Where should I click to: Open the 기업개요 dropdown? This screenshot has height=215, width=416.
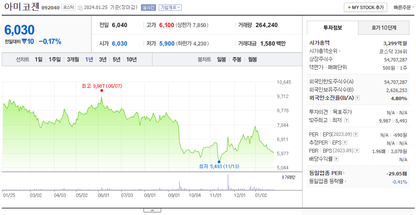[x=170, y=7]
